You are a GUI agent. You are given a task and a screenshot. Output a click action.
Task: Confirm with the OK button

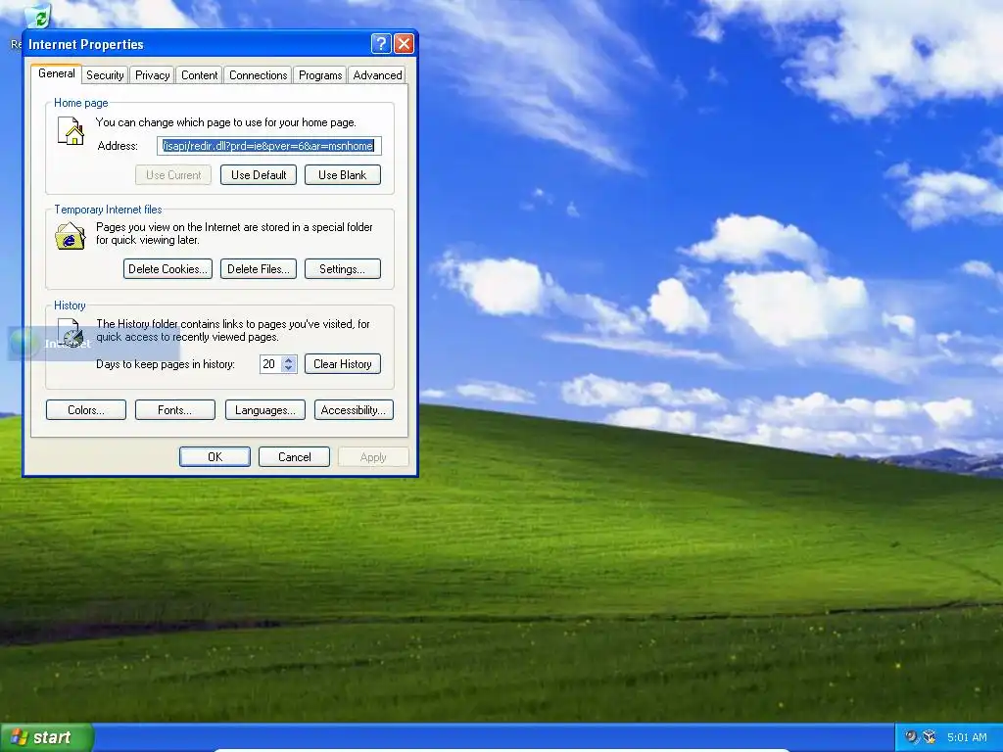click(215, 457)
